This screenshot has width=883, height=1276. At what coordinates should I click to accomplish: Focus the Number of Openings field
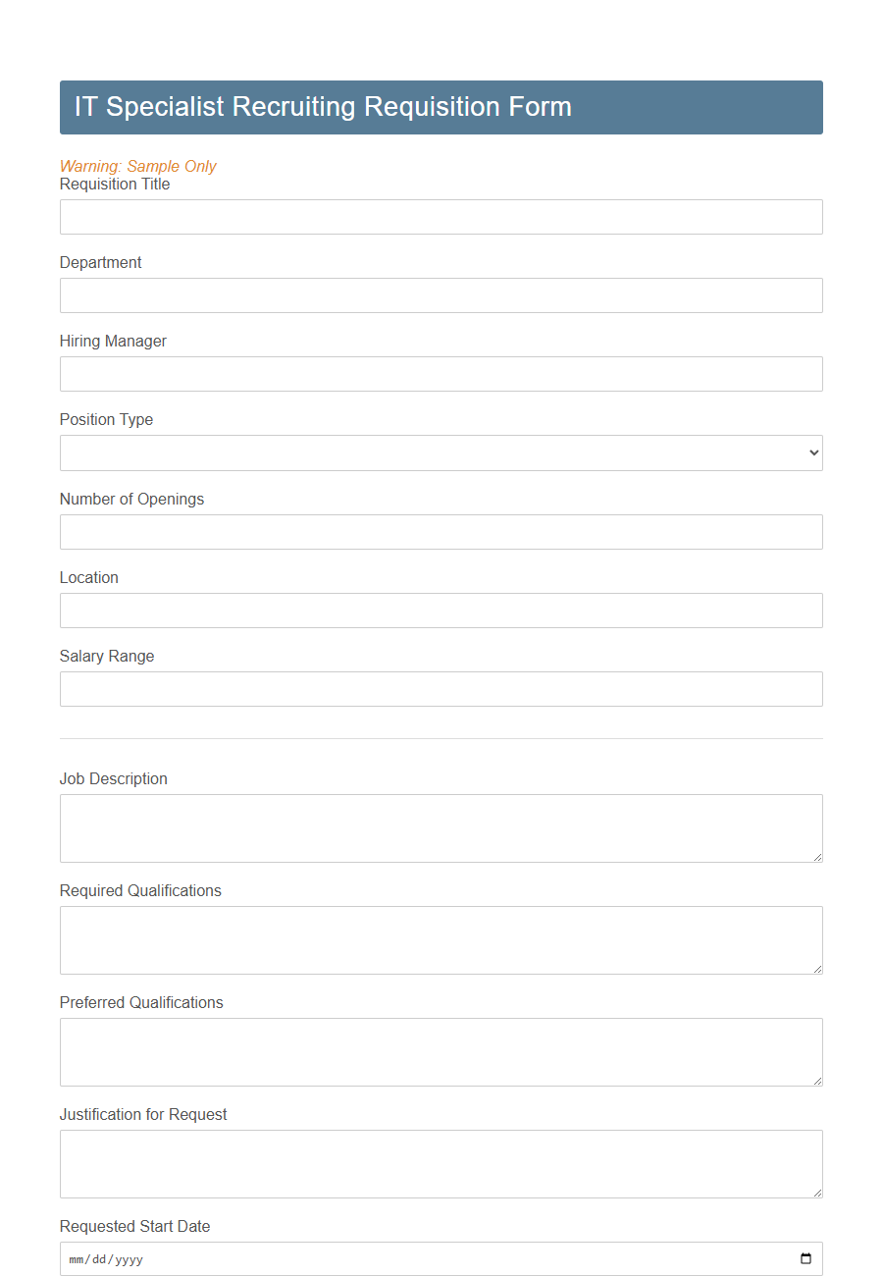tap(441, 531)
